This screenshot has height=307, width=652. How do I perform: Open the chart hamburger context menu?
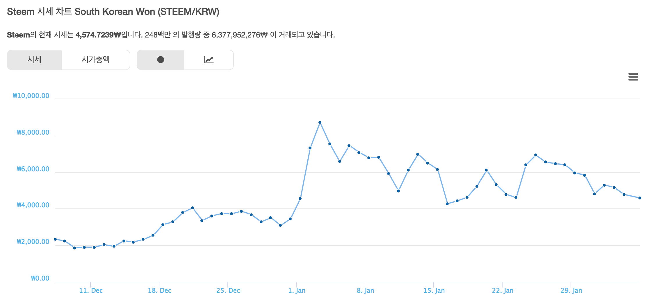tap(633, 77)
